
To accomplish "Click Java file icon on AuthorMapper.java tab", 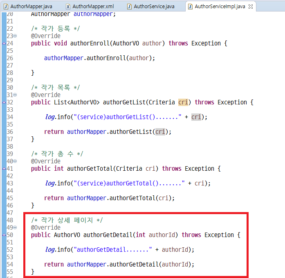I will pos(6,7).
